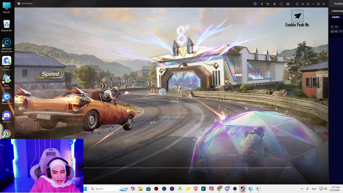Open the Advanced SystemCare taskbar icon
Screen dimensions: 343x193
[x=164, y=189]
